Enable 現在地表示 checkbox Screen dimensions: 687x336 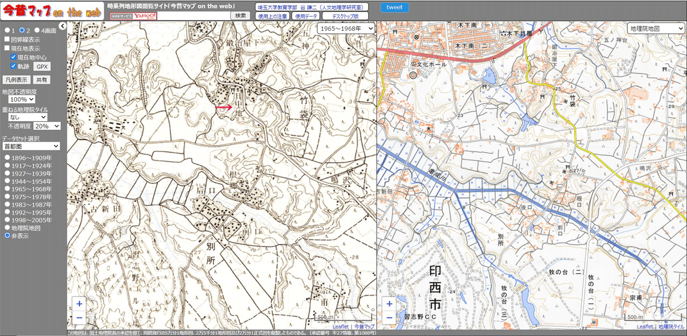[x=7, y=49]
